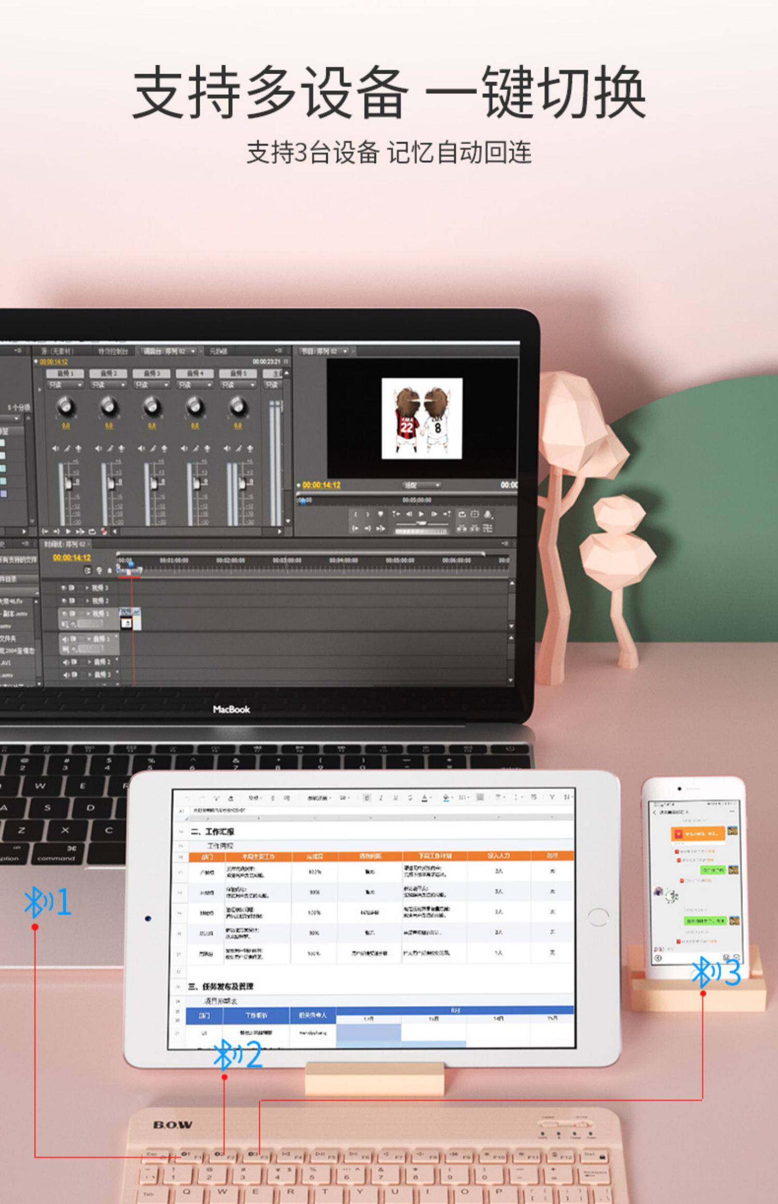Open the 只读 automation dropdown for 音频 2
This screenshot has height=1204, width=778.
click(x=108, y=385)
